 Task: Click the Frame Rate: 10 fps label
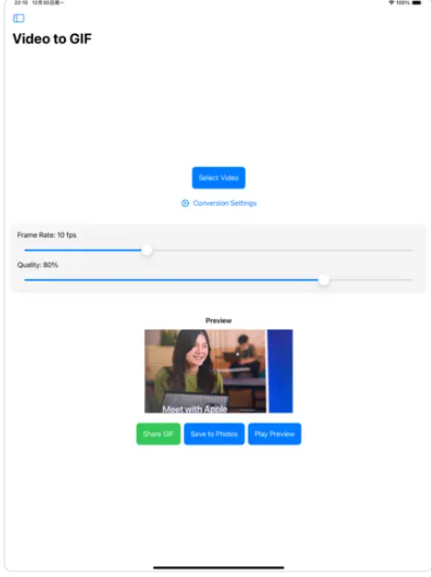[47, 235]
